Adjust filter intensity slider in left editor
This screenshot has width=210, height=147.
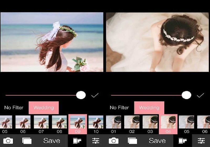pos(45,95)
